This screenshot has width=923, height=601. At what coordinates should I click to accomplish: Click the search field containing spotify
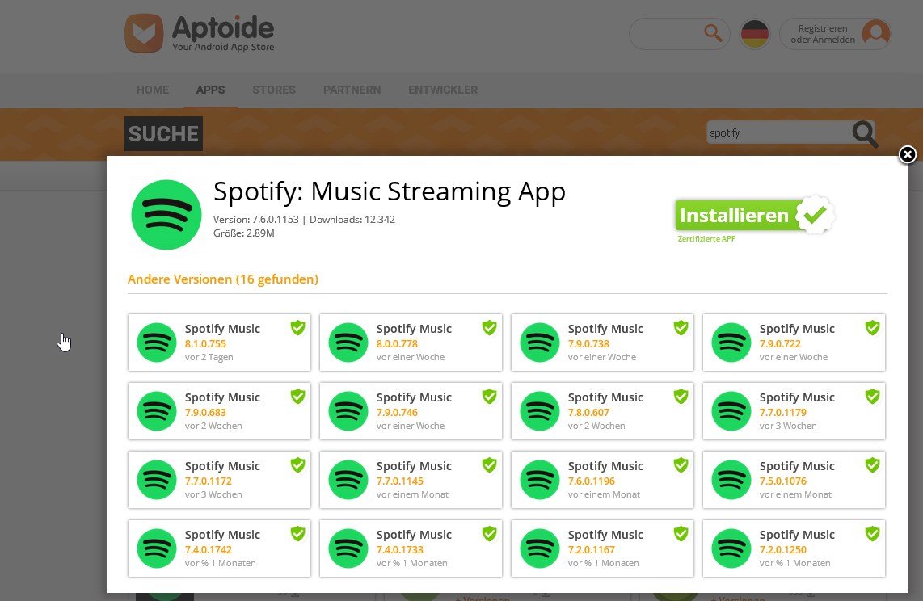click(x=778, y=133)
